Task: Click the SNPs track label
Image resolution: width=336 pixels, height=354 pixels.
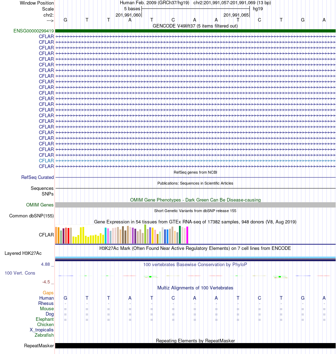Action: click(x=47, y=194)
